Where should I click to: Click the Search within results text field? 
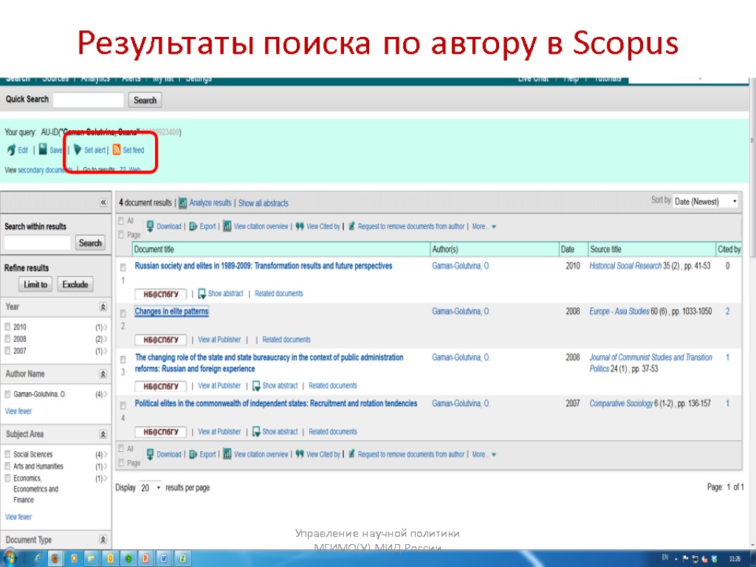[38, 242]
